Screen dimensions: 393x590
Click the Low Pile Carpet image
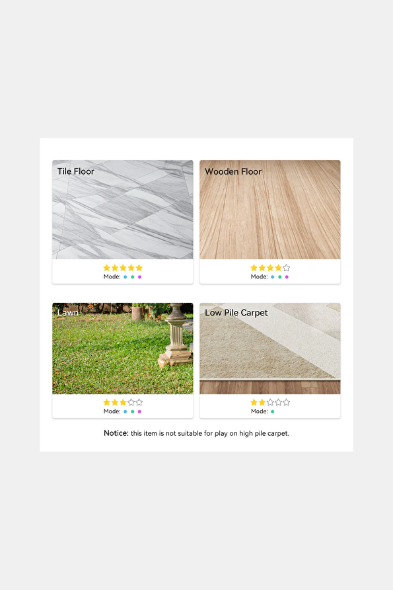point(269,349)
